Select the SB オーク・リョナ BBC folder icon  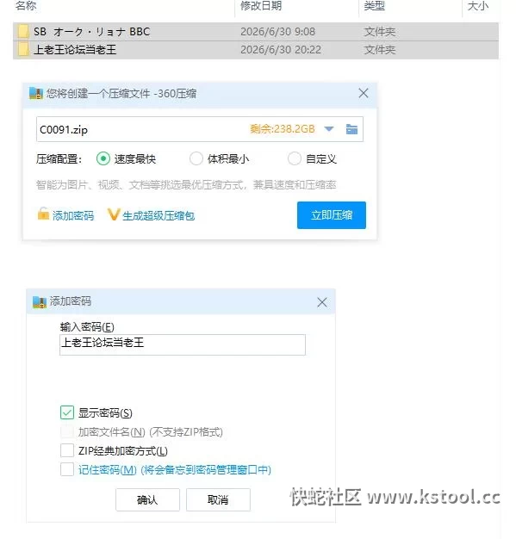pyautogui.click(x=23, y=32)
